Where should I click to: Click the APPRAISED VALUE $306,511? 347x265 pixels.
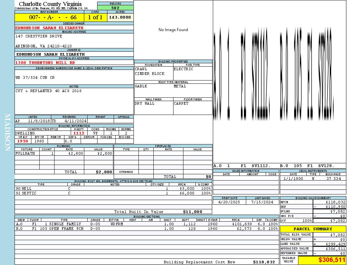335,249
